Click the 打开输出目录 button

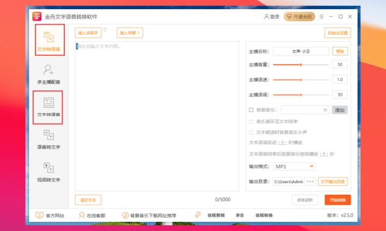[333, 182]
